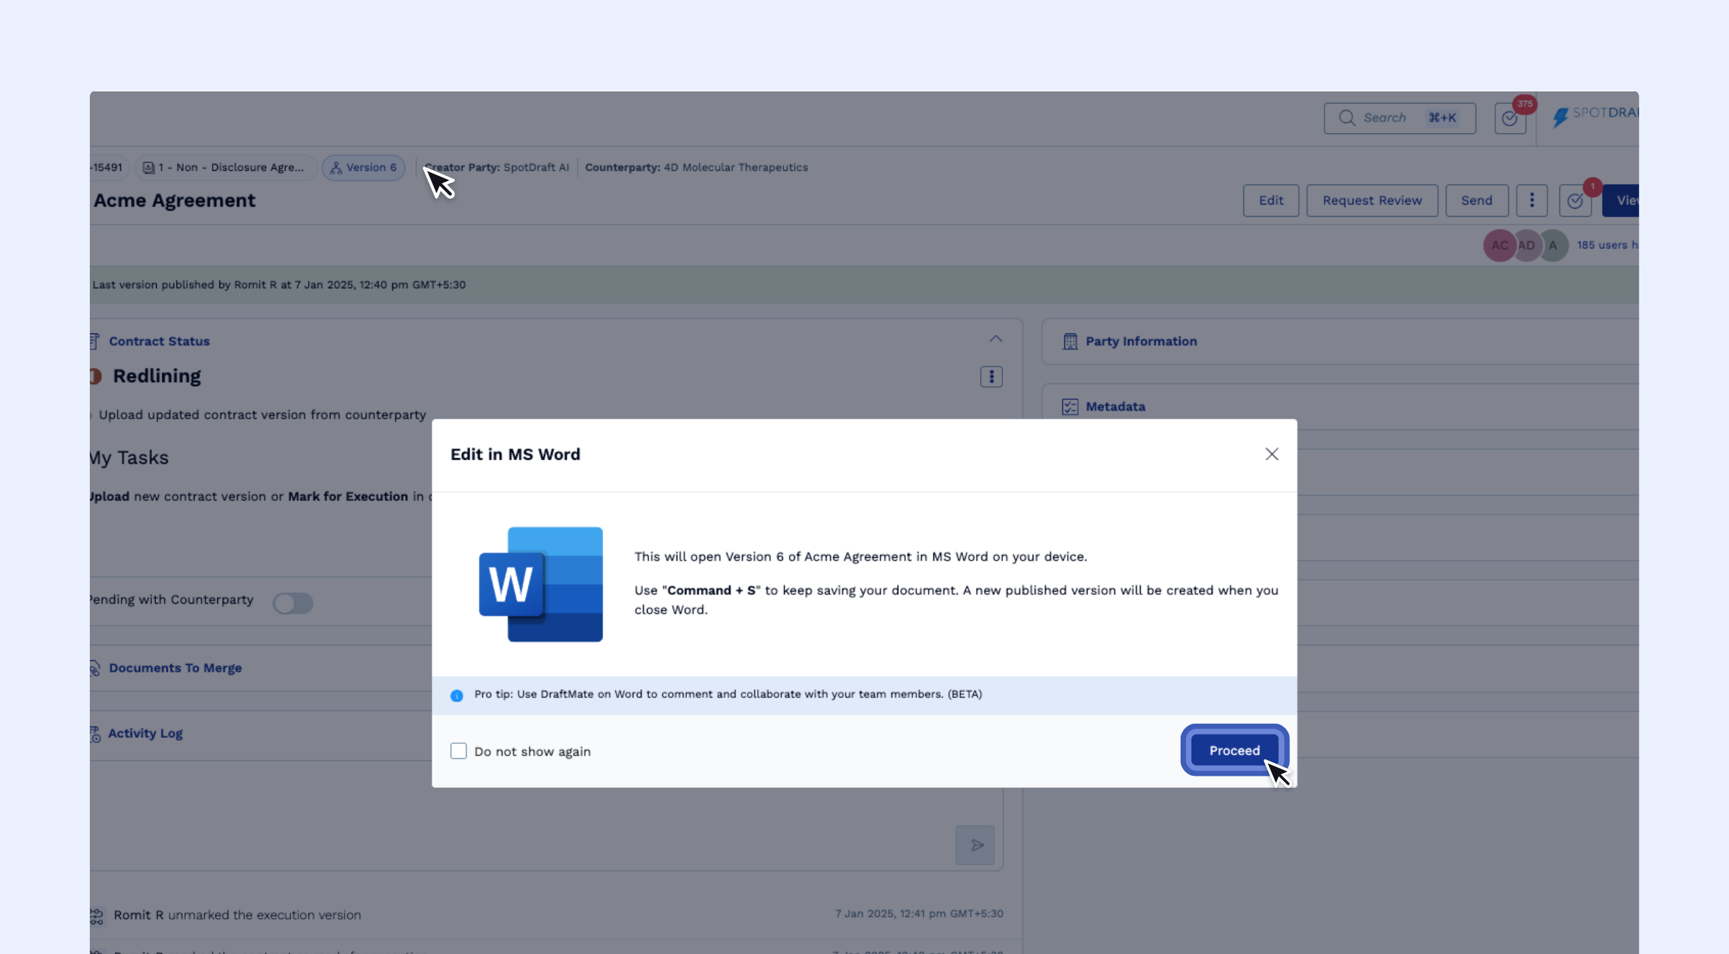
Task: Close the Edit in MS Word dialog
Action: click(x=1272, y=454)
